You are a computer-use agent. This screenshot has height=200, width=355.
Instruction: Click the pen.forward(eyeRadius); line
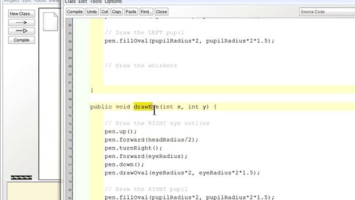(x=146, y=156)
